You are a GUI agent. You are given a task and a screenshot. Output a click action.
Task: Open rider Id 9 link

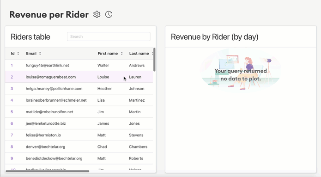tap(12, 159)
